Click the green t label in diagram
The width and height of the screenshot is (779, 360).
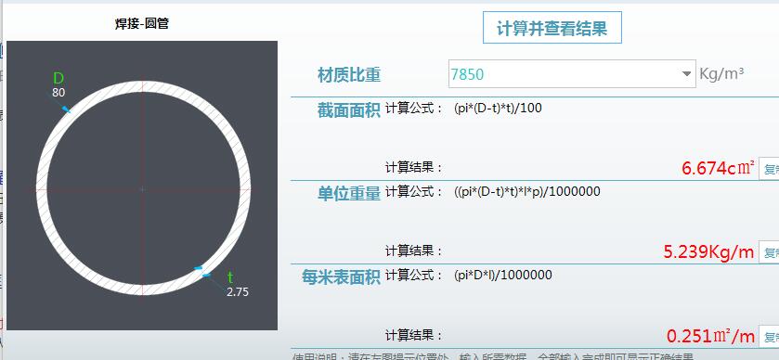(x=230, y=277)
